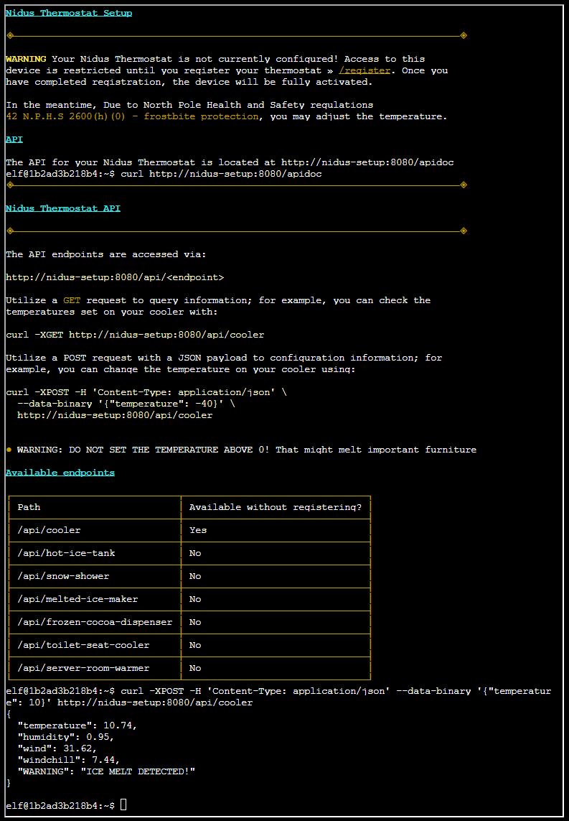Click the 'http://nidus-setup:8080/api/<endpoint>' line
The width and height of the screenshot is (569, 821).
coord(115,277)
